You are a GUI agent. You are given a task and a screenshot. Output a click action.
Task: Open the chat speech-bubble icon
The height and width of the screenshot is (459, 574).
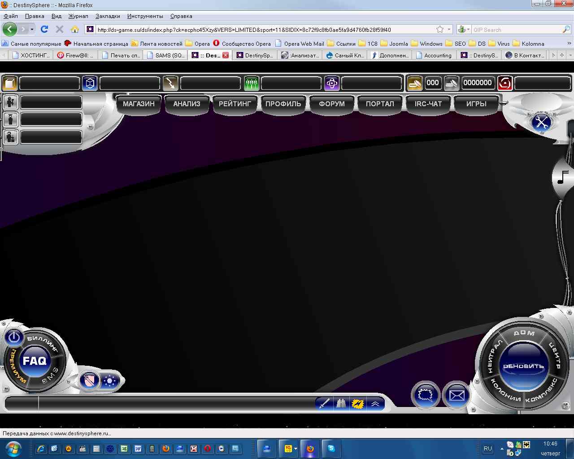click(x=426, y=395)
